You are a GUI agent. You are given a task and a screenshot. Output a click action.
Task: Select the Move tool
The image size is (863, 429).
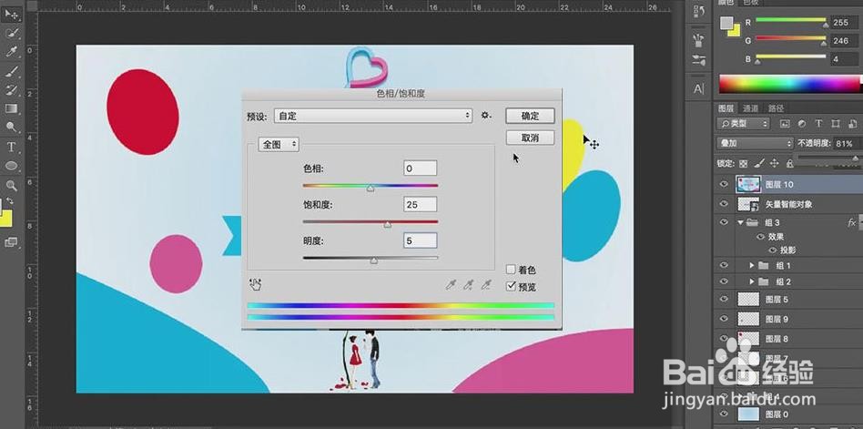(11, 14)
